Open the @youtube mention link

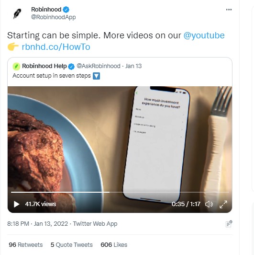click(x=204, y=35)
